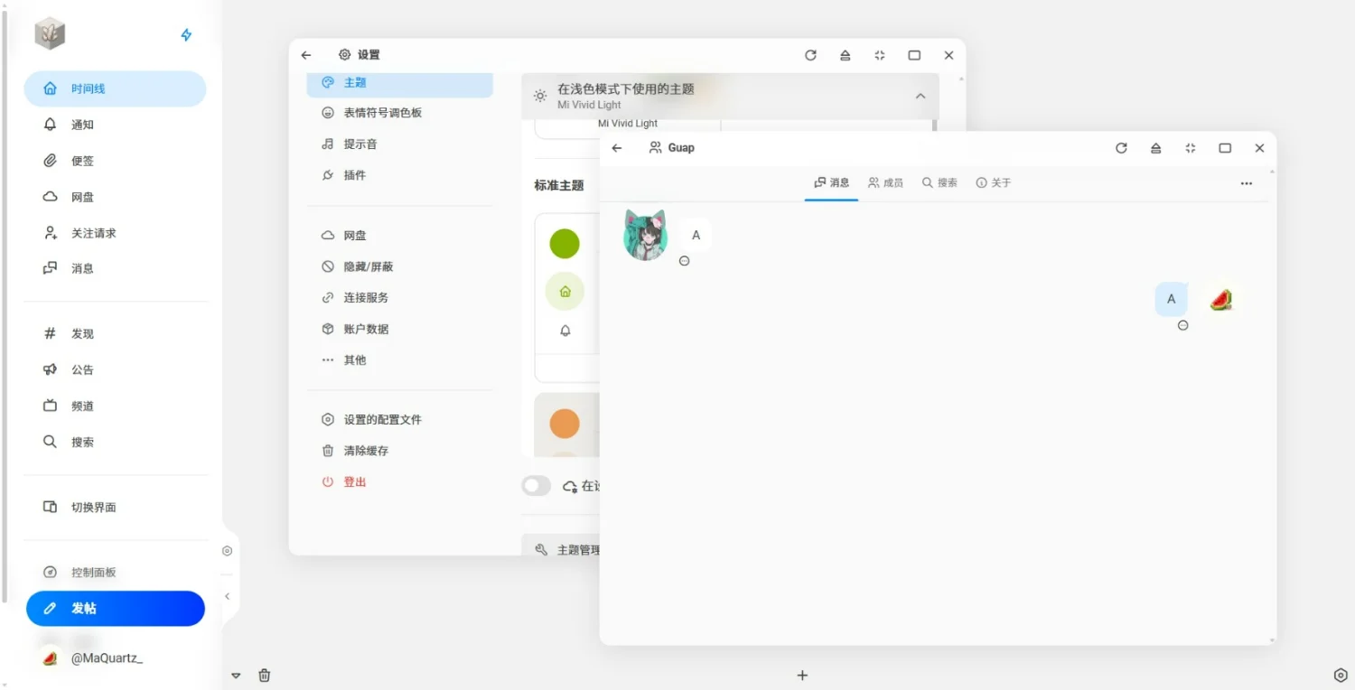Reload the 设置 settings window
Viewport: 1355px width, 690px height.
click(810, 55)
